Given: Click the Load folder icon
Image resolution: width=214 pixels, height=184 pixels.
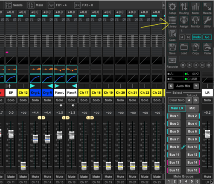Looking at the screenshot, I should 184,49.
